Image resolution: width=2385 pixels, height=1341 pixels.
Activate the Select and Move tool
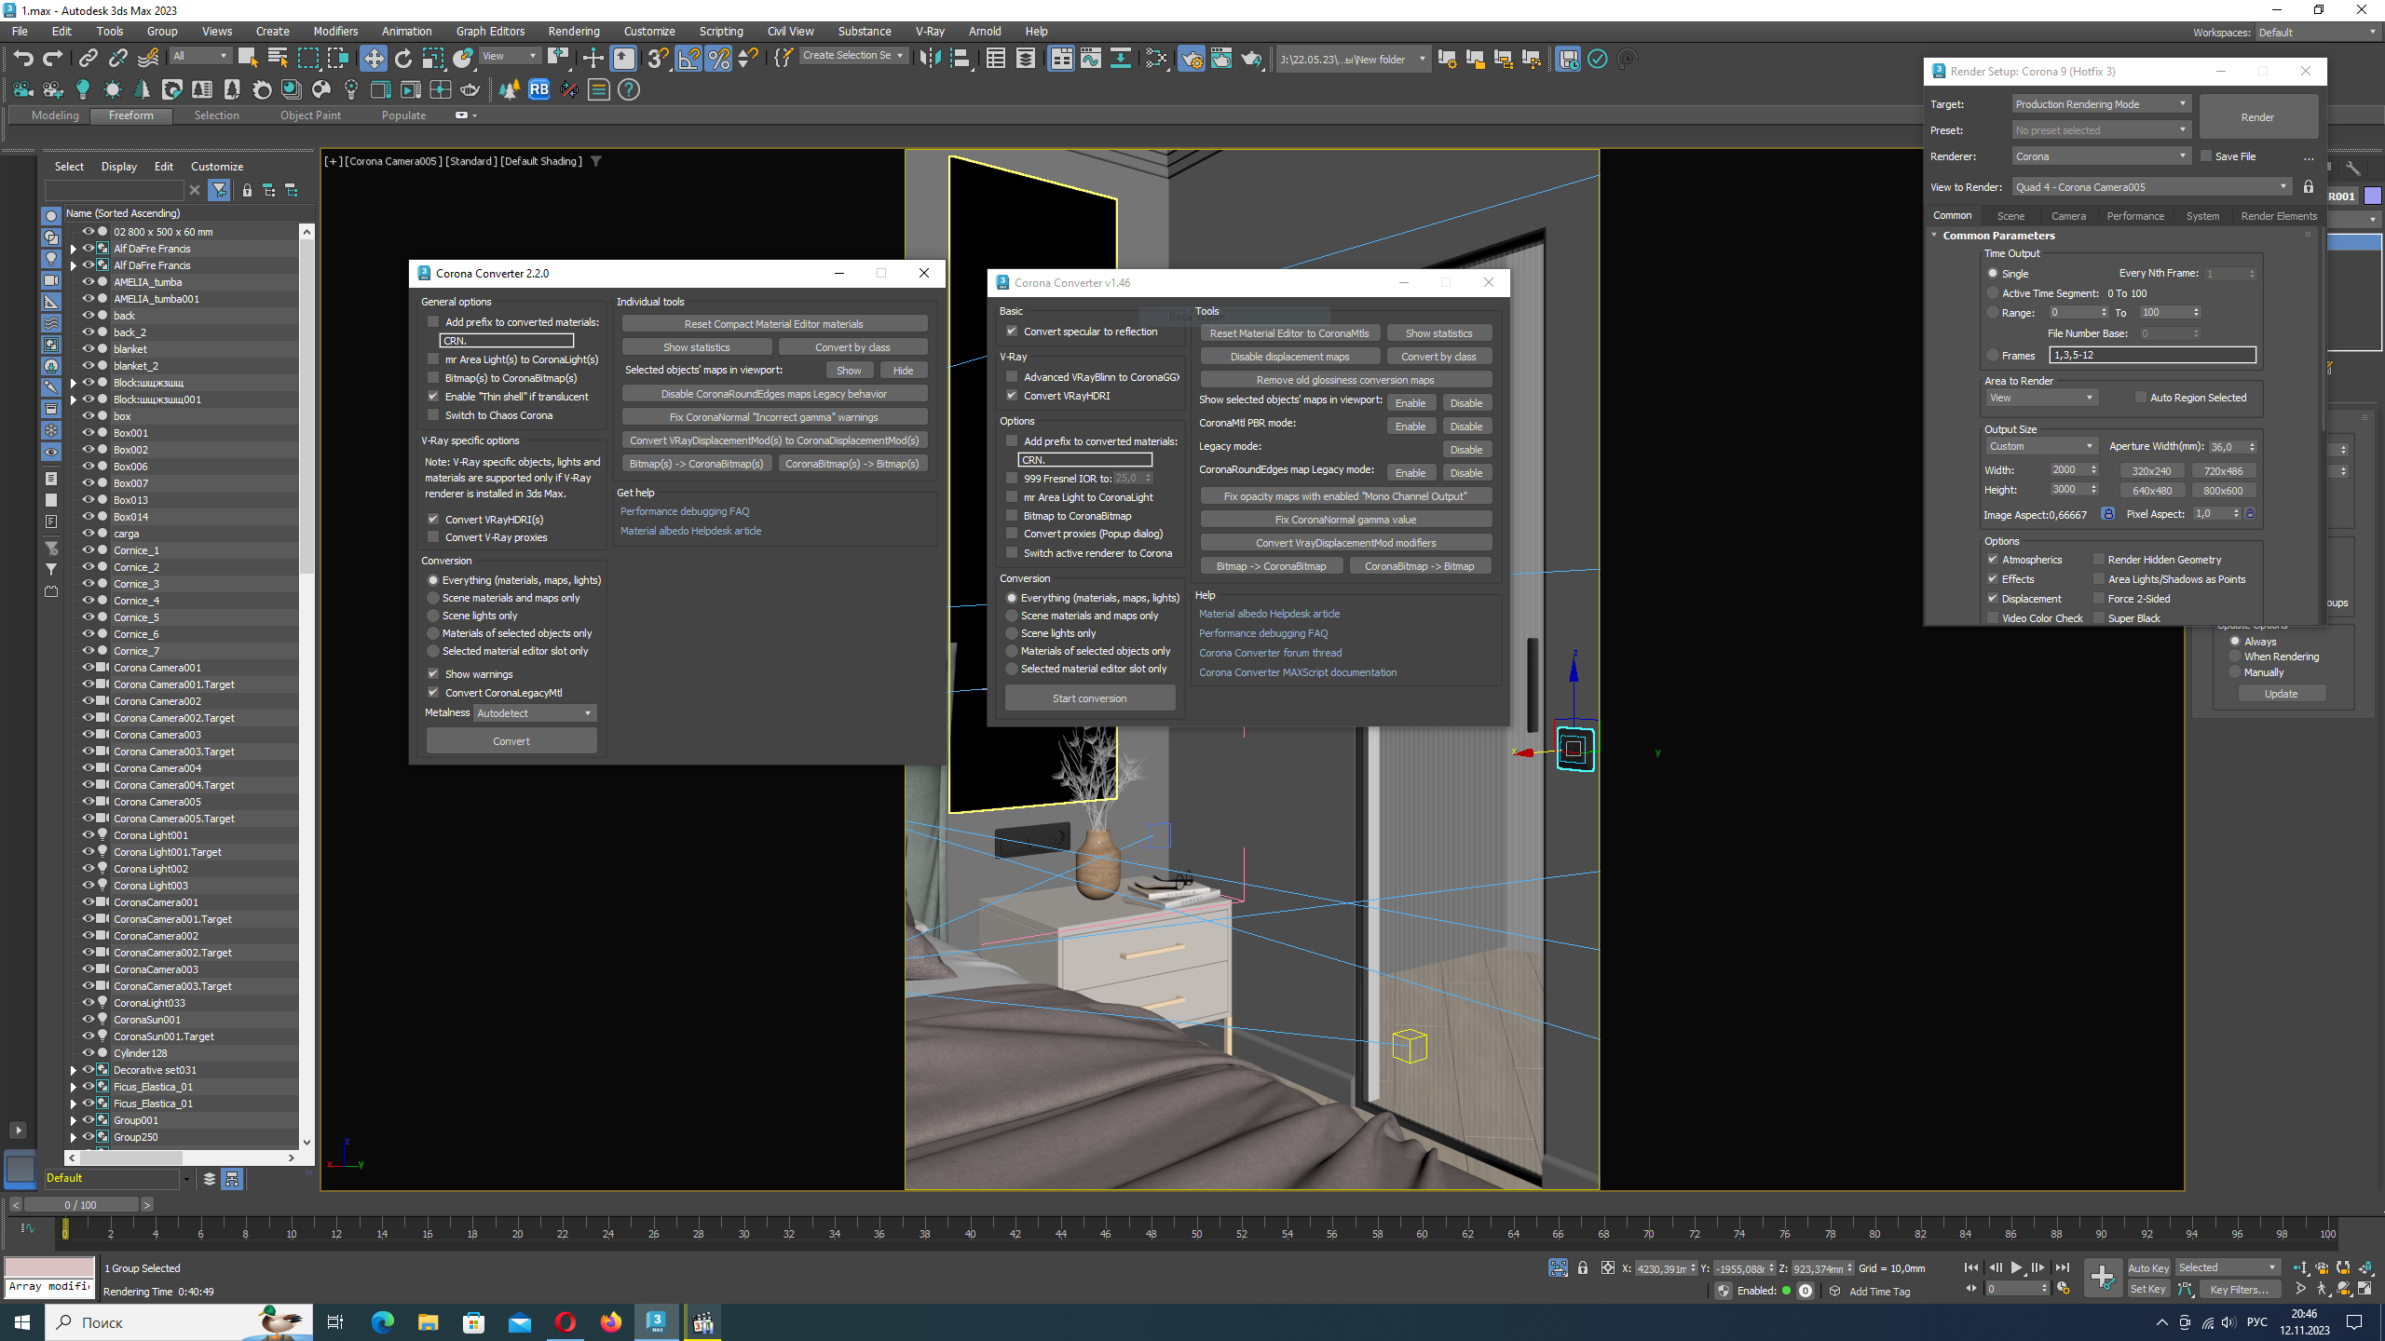click(x=373, y=59)
